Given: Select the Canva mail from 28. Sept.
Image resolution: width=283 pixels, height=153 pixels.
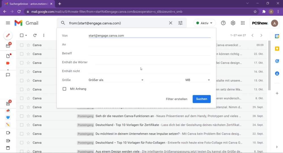Looking at the screenshot, I should [22, 116].
